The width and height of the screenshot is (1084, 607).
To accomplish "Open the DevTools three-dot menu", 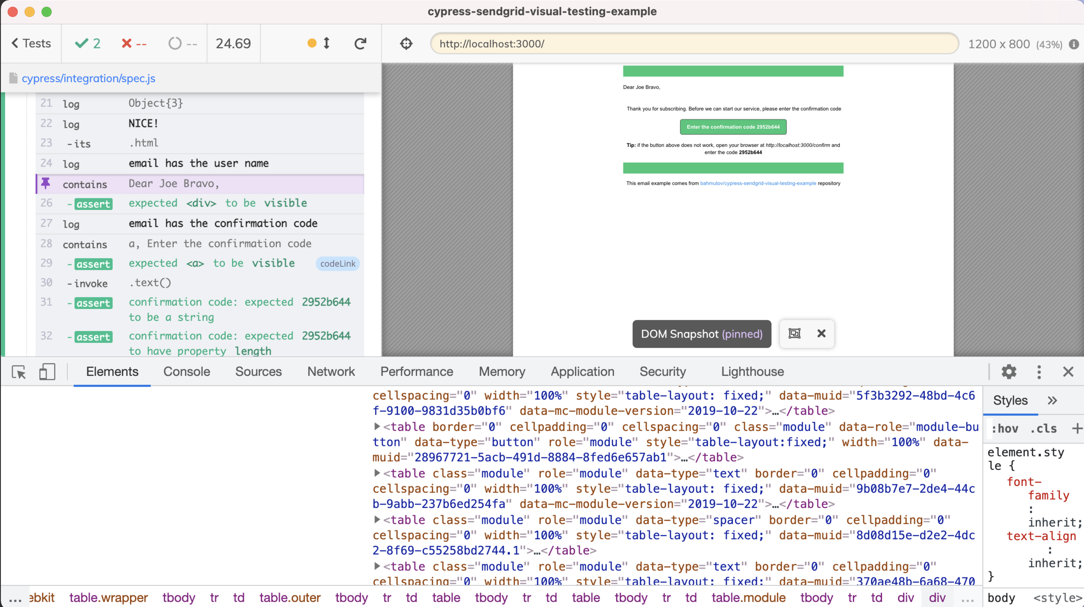I will coord(1039,372).
